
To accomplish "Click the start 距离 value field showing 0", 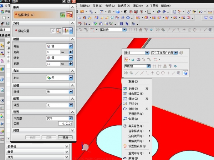I will 53,52.
